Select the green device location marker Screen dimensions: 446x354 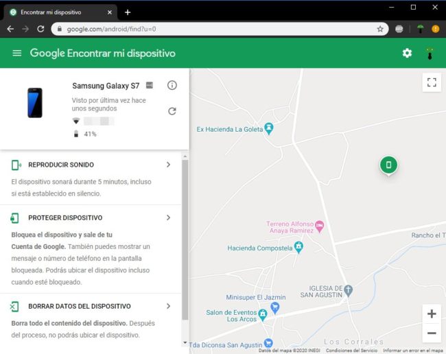[388, 165]
